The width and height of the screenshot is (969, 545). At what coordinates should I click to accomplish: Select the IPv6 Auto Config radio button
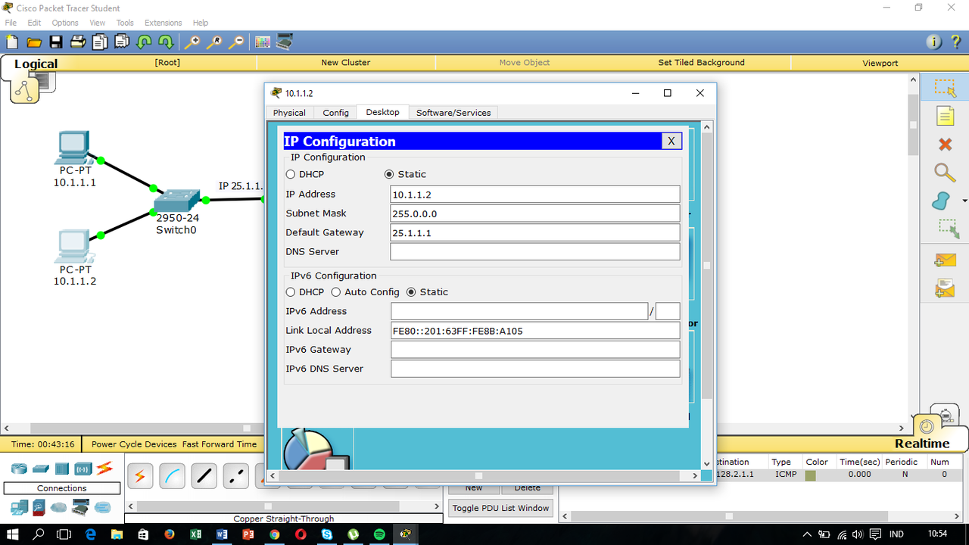pos(335,292)
